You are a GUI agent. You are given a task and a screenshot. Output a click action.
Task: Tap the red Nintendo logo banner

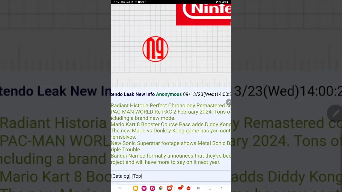[204, 15]
